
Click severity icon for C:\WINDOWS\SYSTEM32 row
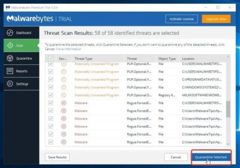coord(64,87)
